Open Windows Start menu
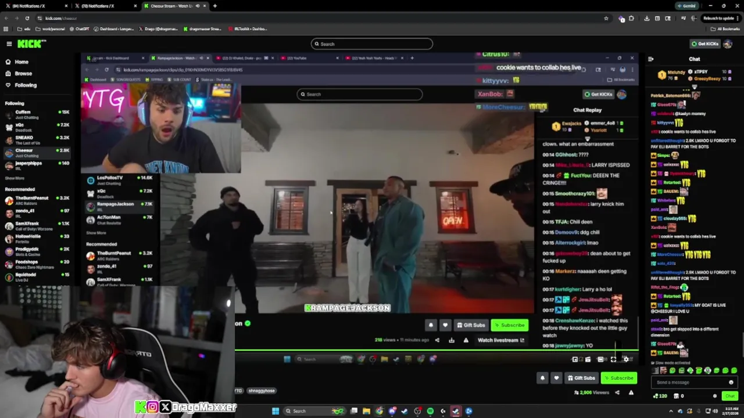This screenshot has height=418, width=744. tap(275, 411)
